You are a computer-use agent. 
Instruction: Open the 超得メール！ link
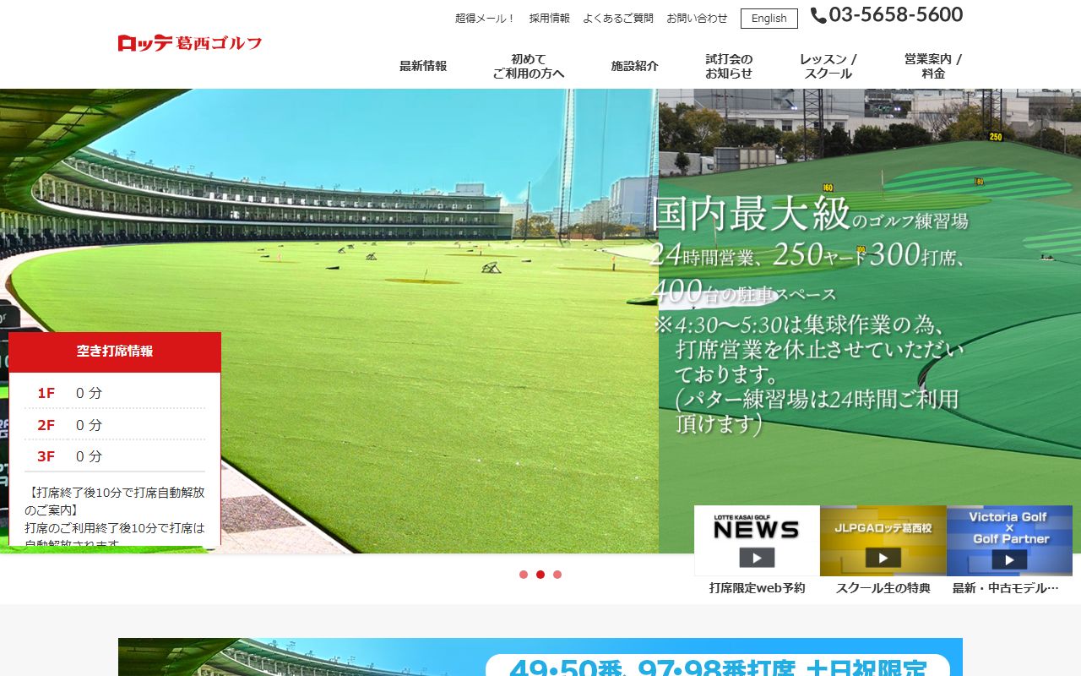[x=486, y=19]
